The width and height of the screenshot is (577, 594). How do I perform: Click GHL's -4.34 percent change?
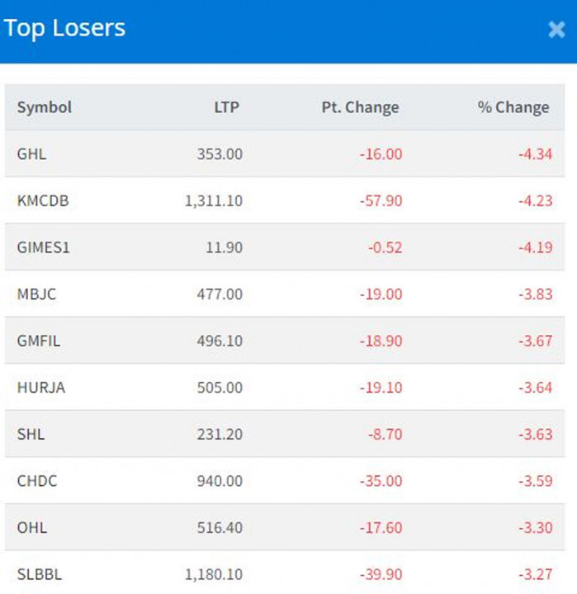[536, 154]
